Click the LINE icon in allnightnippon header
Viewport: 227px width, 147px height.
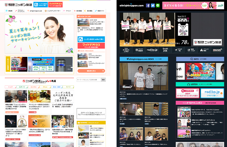(158, 6)
